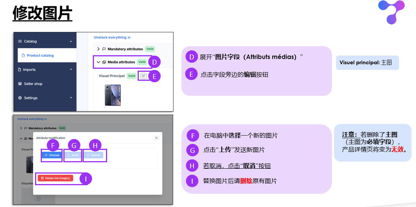
Task: Open Product catalog in the sidebar
Action: [x=40, y=56]
